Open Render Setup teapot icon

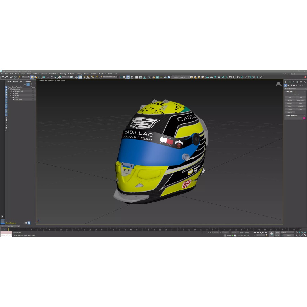153,77
